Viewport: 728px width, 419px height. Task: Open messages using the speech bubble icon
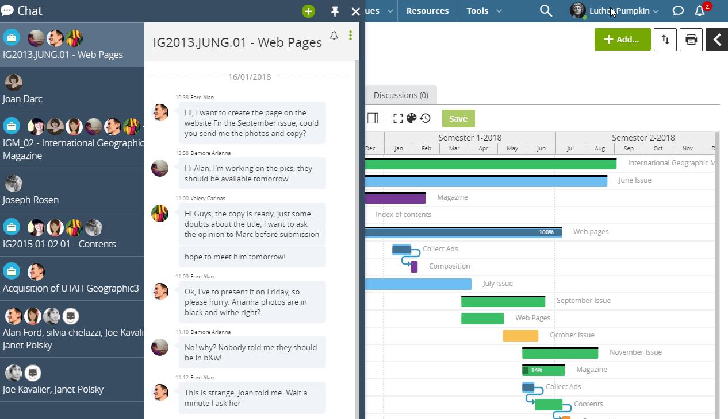(x=678, y=10)
